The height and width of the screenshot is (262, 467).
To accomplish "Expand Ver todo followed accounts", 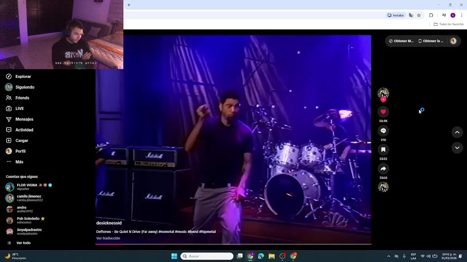I will [19, 243].
